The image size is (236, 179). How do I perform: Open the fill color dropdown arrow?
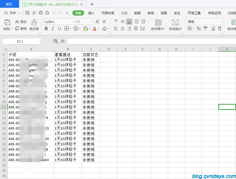pyautogui.click(x=89, y=28)
